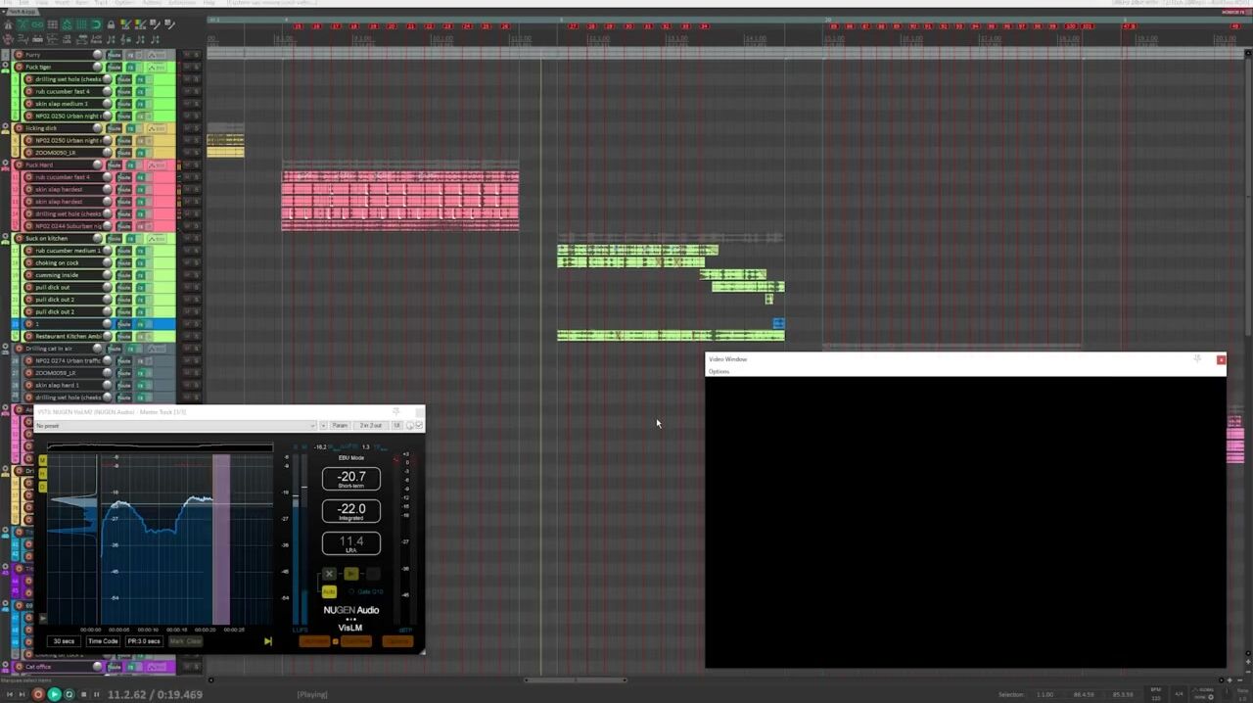Pin the Video Window with pushpin icon
Viewport: 1253px width, 703px height.
[x=1197, y=359]
